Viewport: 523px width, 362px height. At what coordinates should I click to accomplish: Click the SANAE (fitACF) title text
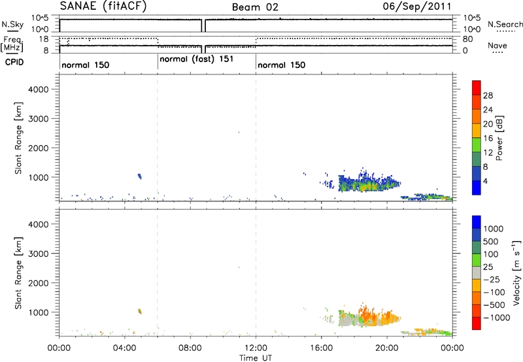tap(103, 7)
